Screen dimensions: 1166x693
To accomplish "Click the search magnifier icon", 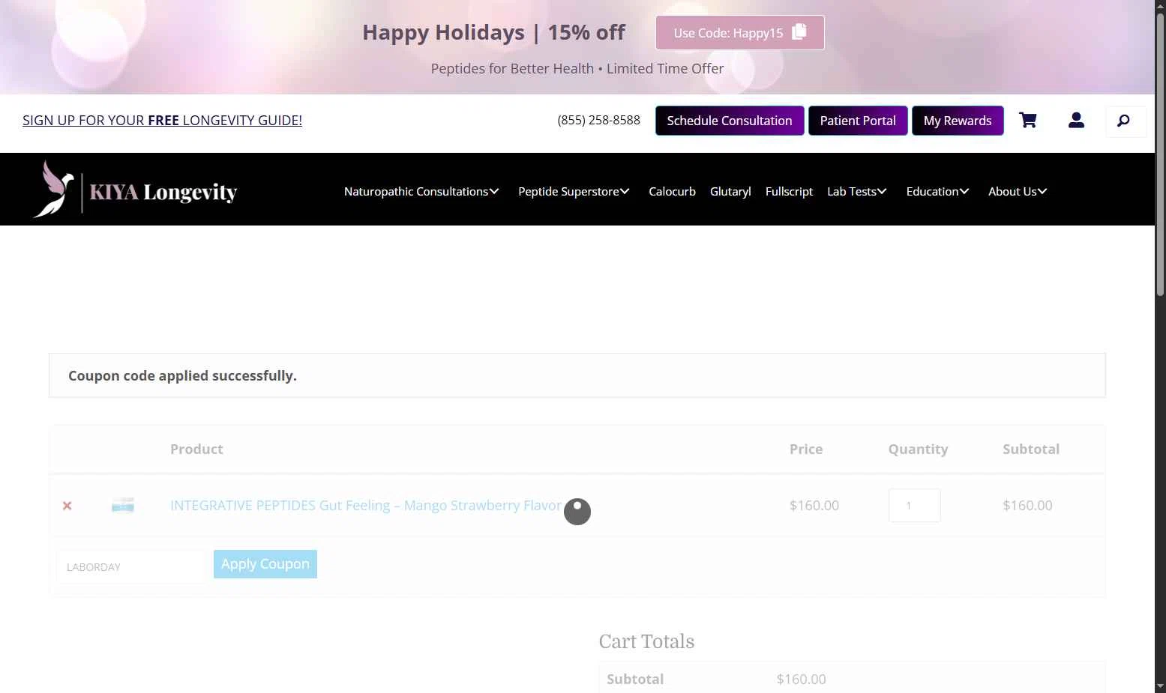I will (1125, 121).
